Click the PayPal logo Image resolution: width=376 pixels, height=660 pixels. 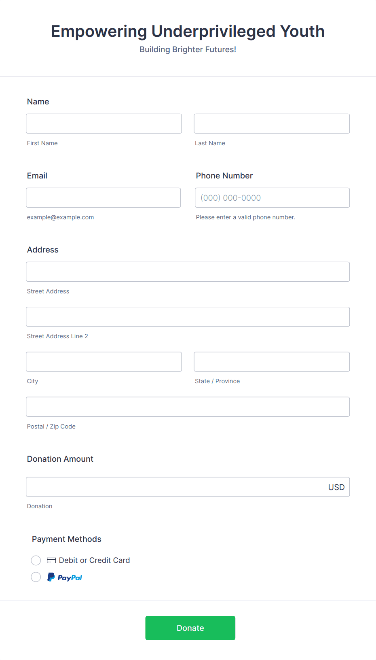65,577
